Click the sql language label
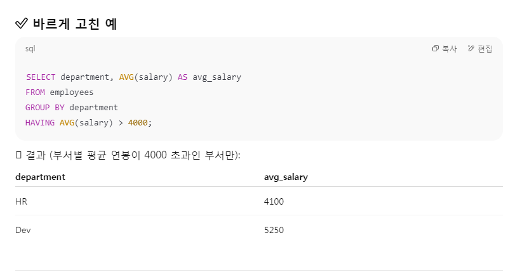 (30, 49)
